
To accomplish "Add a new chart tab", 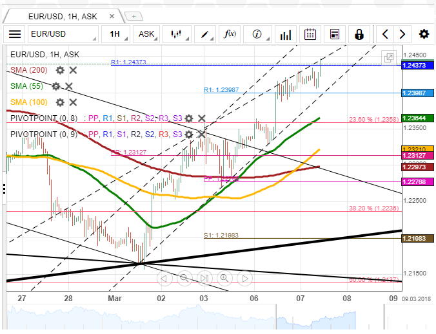I will click(x=134, y=16).
